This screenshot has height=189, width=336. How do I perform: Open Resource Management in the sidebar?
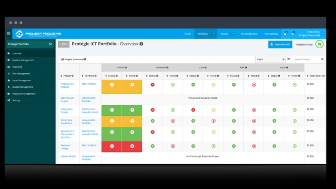[x=30, y=94]
